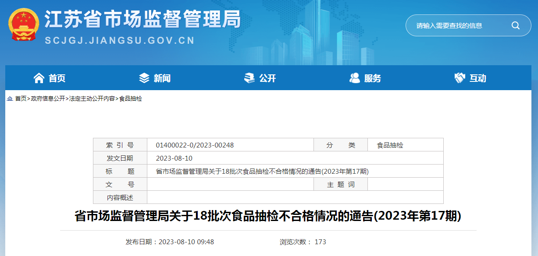
Task: Click the layers icon beside 新闻
Action: [x=144, y=78]
